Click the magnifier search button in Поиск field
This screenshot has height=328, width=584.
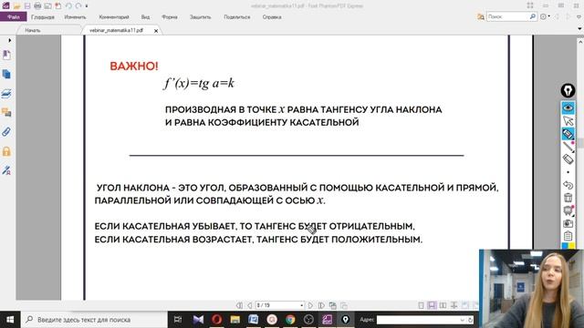533,16
